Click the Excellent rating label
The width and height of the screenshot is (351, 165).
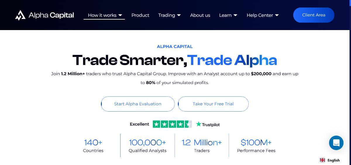click(140, 124)
